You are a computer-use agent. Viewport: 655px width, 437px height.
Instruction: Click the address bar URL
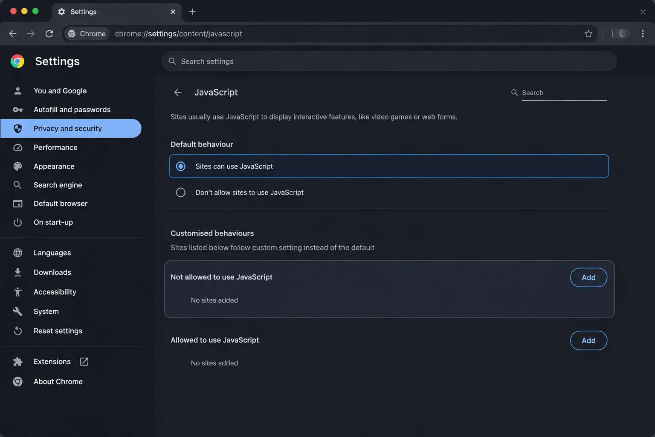tap(179, 34)
